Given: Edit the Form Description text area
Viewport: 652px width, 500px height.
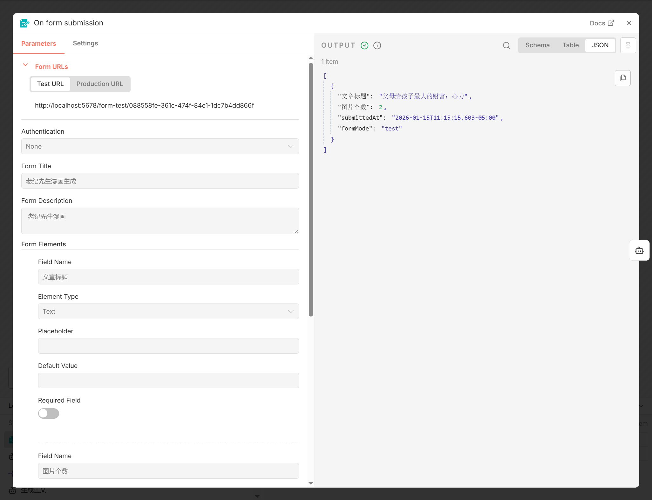Looking at the screenshot, I should [x=160, y=221].
